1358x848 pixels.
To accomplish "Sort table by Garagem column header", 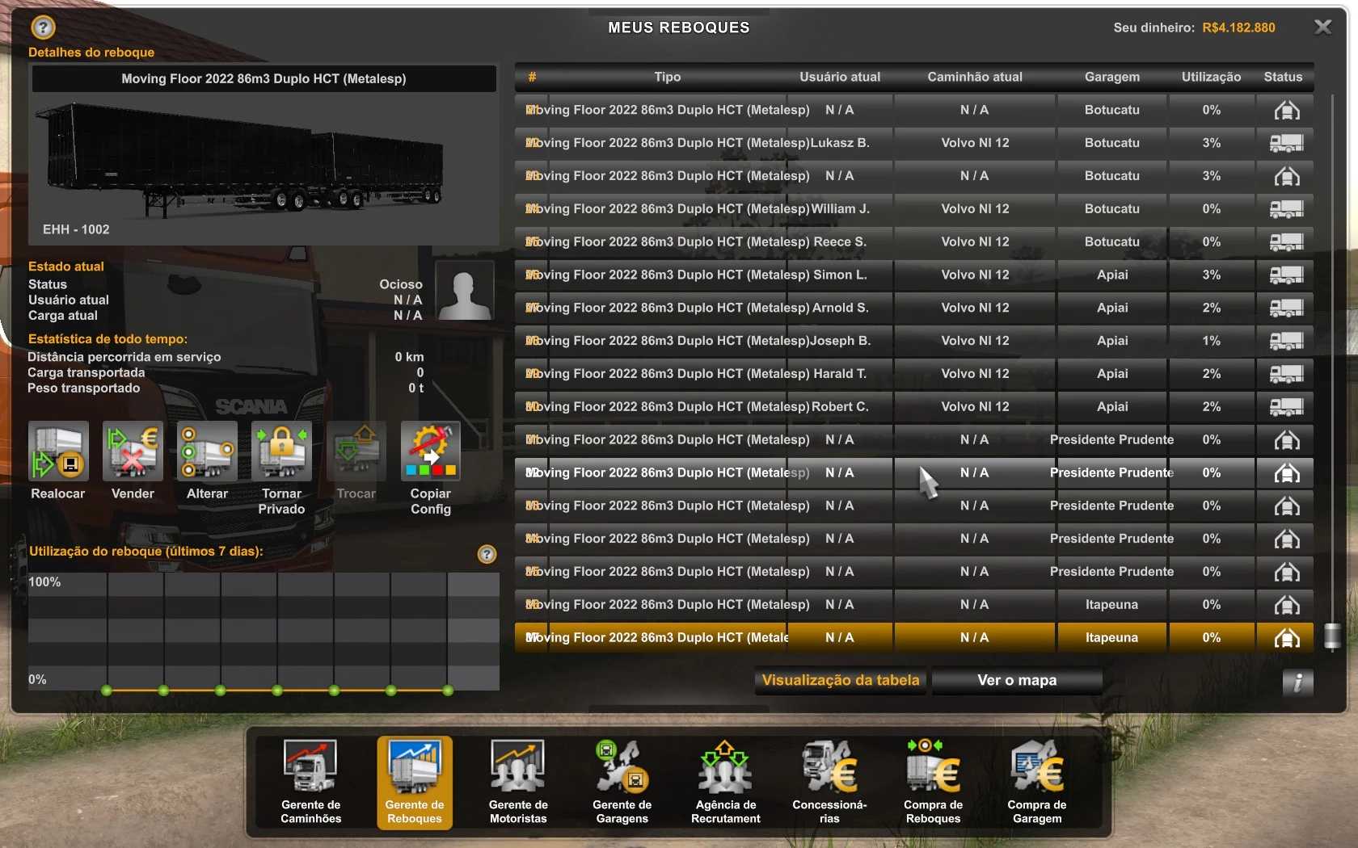I will [x=1111, y=77].
